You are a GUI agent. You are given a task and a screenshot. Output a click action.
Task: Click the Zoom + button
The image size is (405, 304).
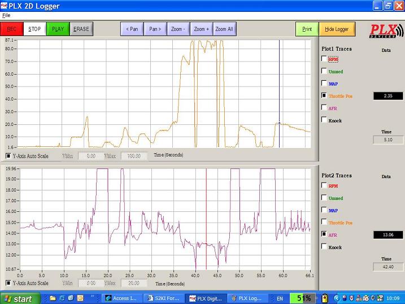coord(202,29)
